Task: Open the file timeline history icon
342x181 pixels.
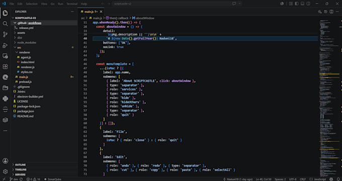Action: [x=325, y=12]
